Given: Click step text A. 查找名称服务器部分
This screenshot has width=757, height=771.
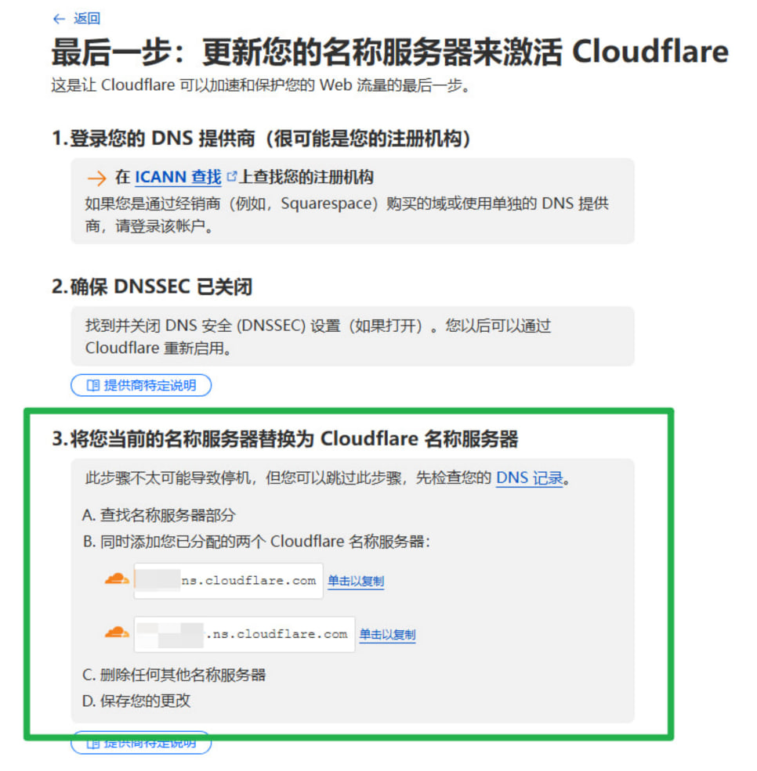Looking at the screenshot, I should (159, 515).
